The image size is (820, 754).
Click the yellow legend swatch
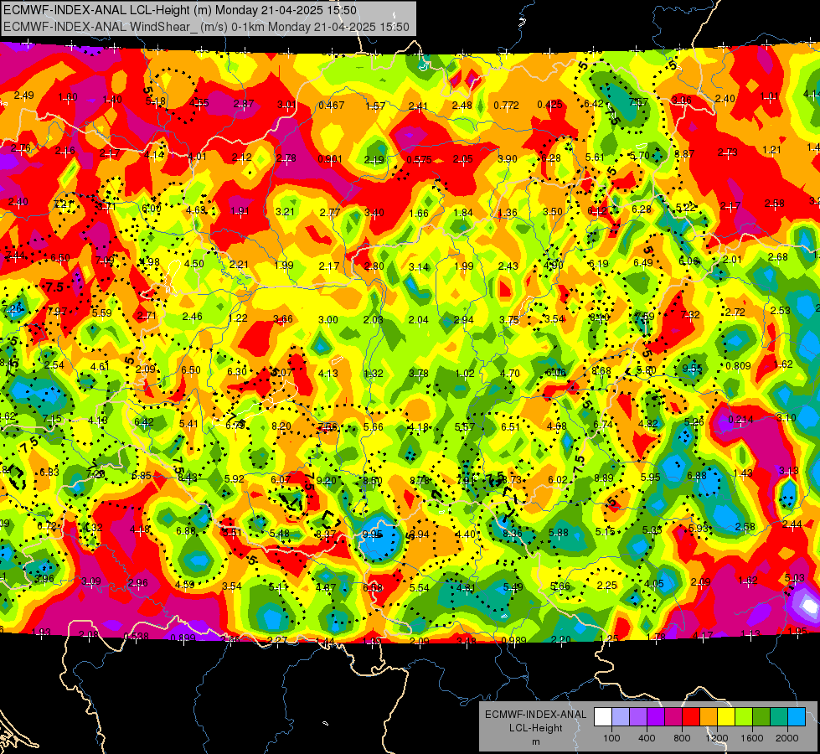coord(726,717)
